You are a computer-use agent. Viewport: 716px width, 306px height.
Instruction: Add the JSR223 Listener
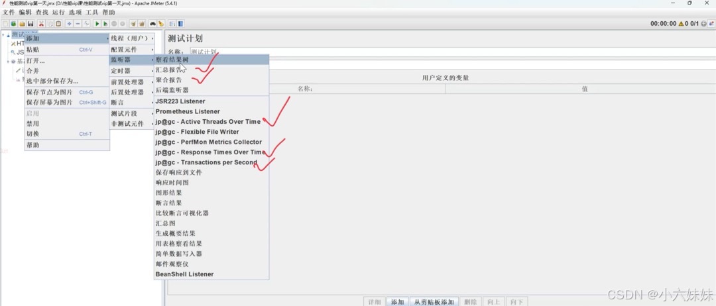coord(211,101)
